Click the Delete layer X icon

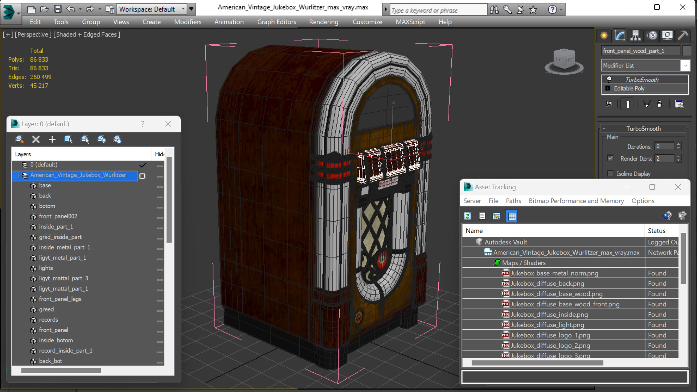coord(36,139)
